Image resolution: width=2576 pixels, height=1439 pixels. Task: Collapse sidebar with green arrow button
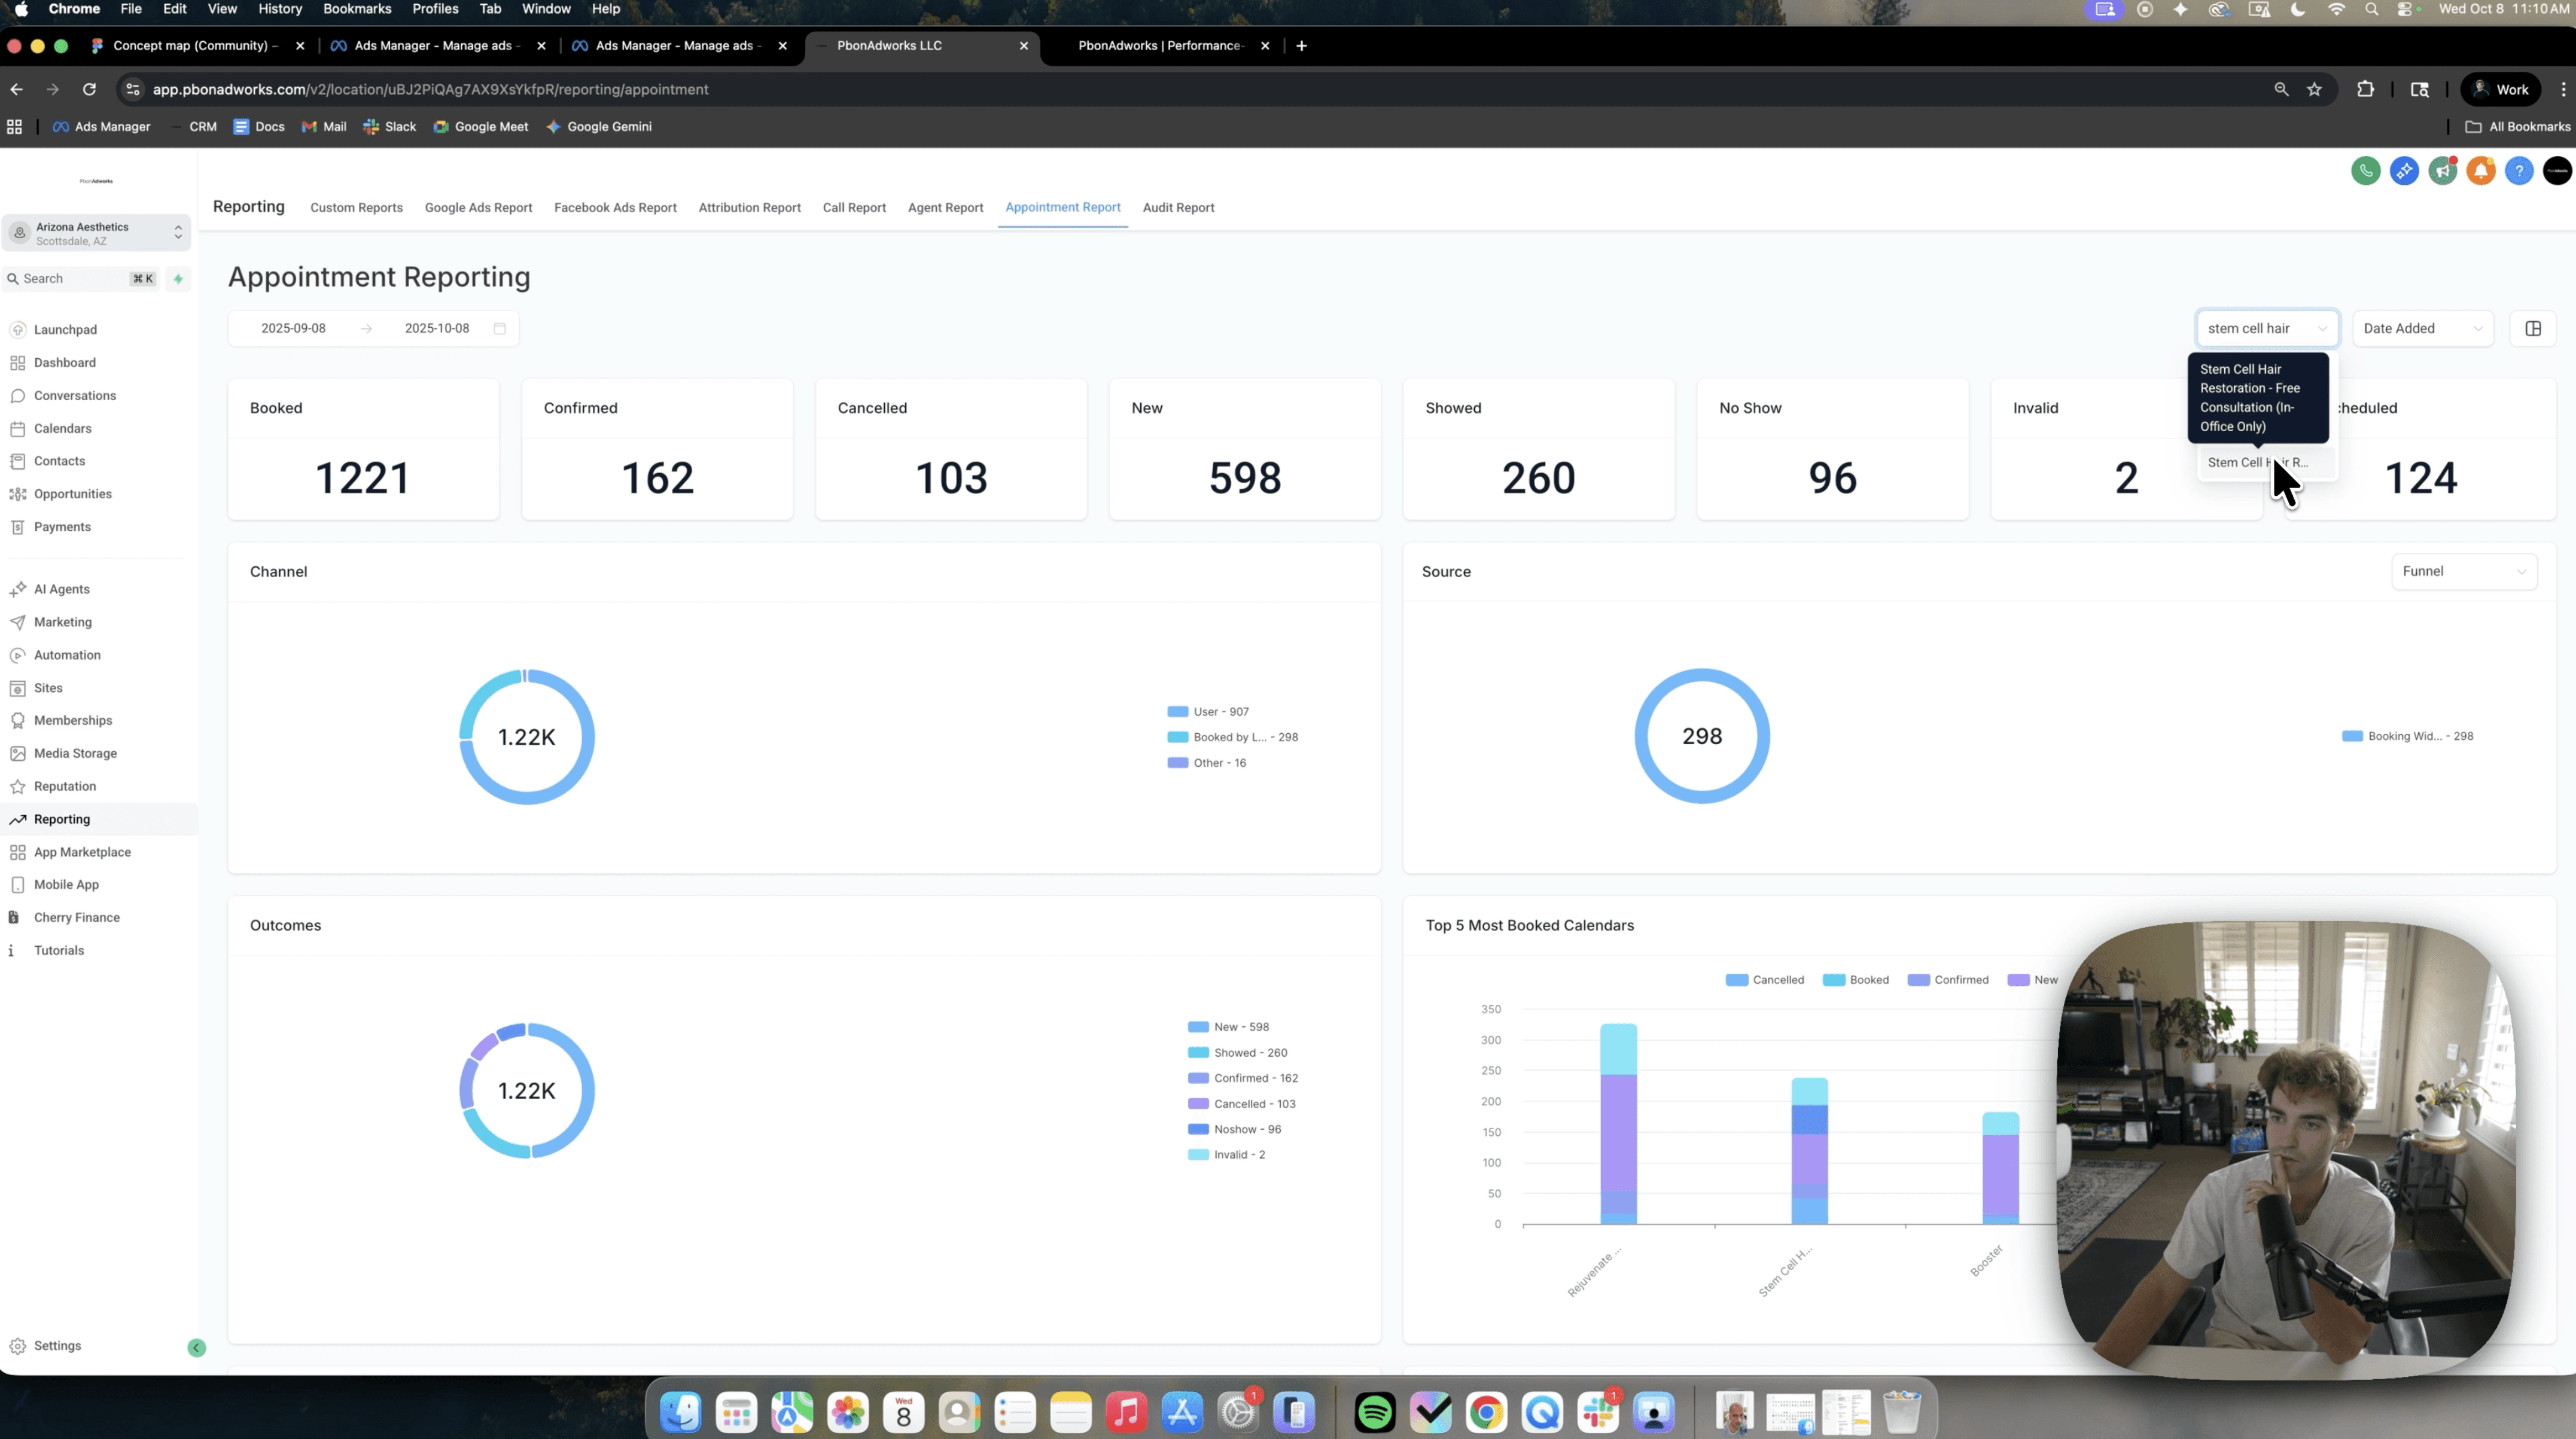coord(197,1348)
